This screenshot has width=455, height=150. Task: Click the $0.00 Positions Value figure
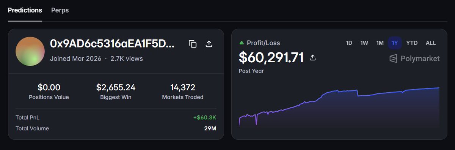click(49, 88)
